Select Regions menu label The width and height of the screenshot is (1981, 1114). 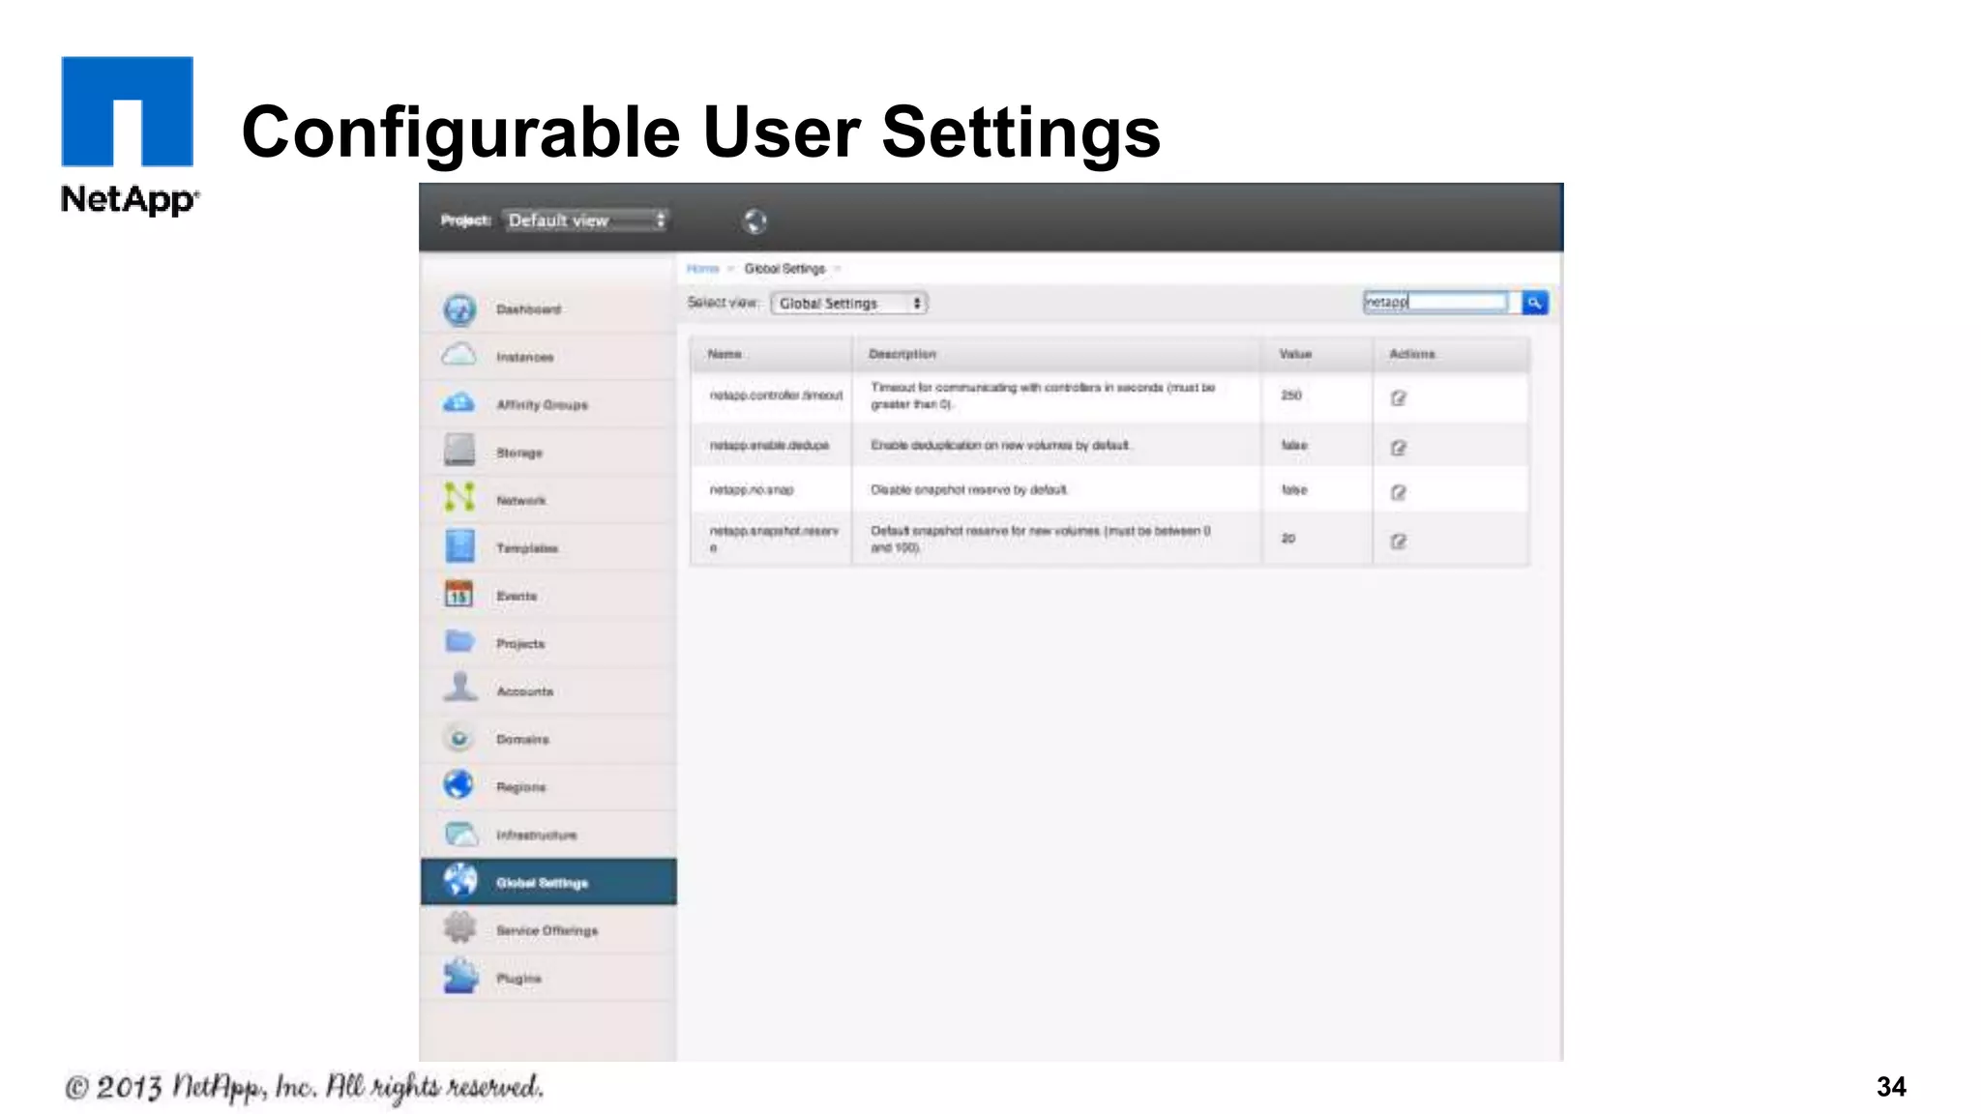point(520,787)
